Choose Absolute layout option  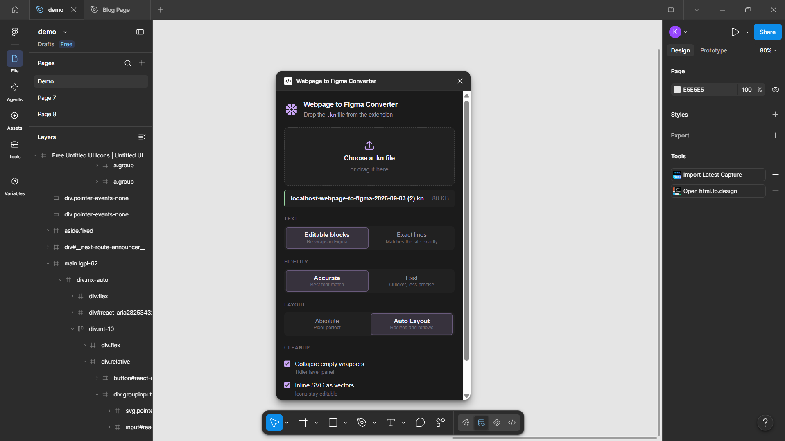click(327, 324)
